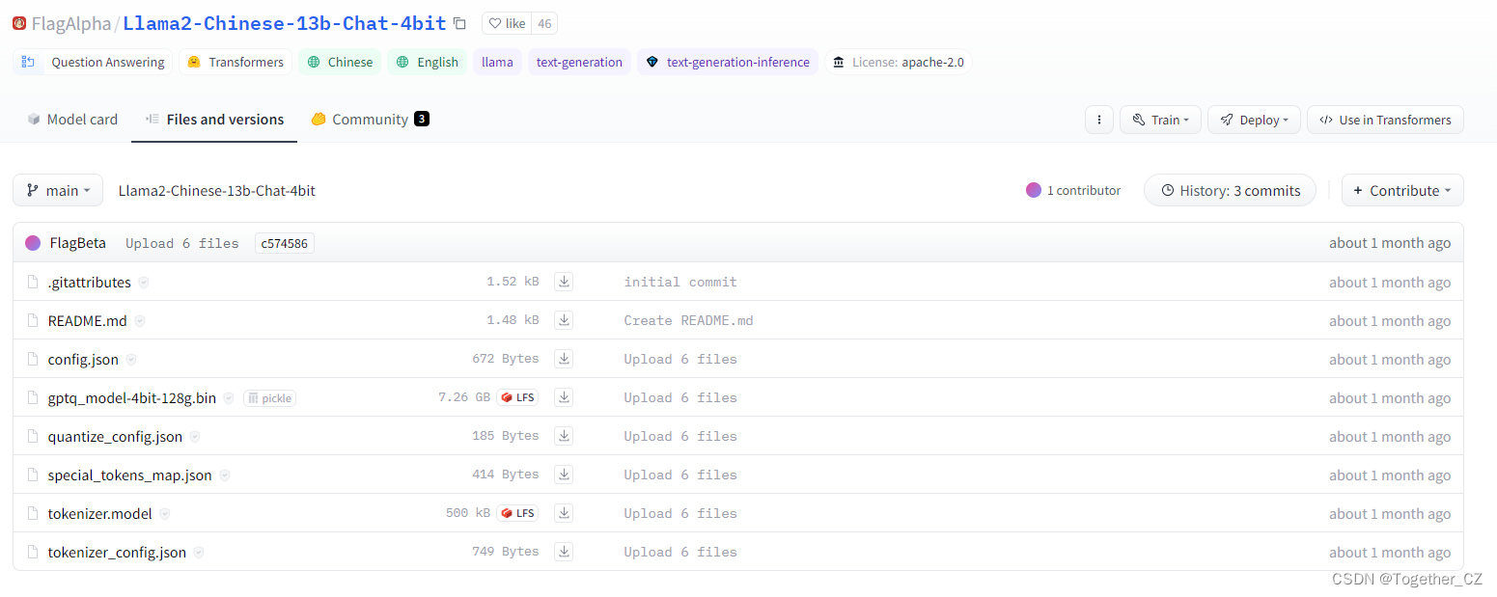
Task: Filter by English language tag
Action: coord(428,62)
